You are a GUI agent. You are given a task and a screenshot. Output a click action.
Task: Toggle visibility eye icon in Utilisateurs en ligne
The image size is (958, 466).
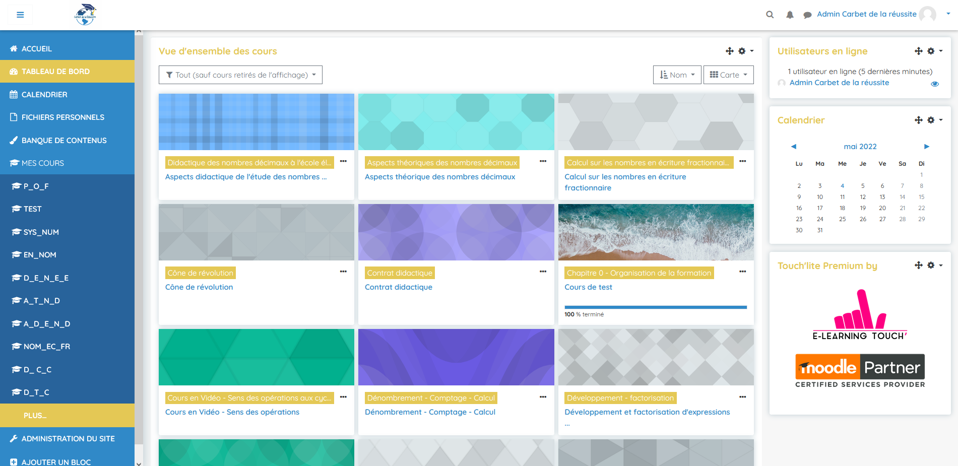coord(935,84)
